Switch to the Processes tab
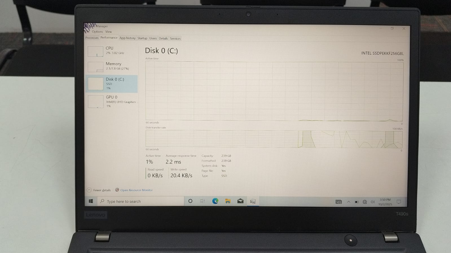This screenshot has height=253, width=451. [x=92, y=38]
